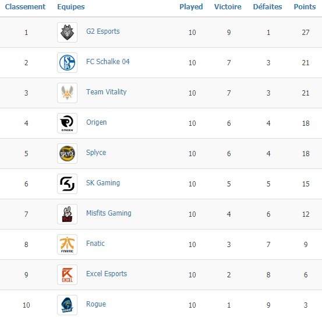Select the Misfits Gaming rabbit logo
This screenshot has height=317, width=322.
tap(67, 214)
